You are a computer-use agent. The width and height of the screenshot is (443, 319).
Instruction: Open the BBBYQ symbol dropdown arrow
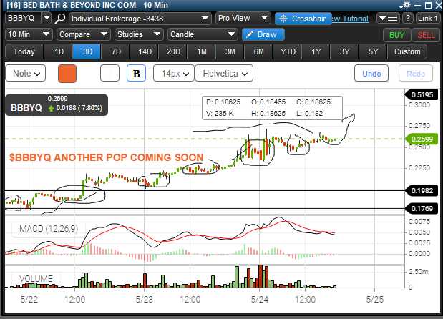[47, 18]
